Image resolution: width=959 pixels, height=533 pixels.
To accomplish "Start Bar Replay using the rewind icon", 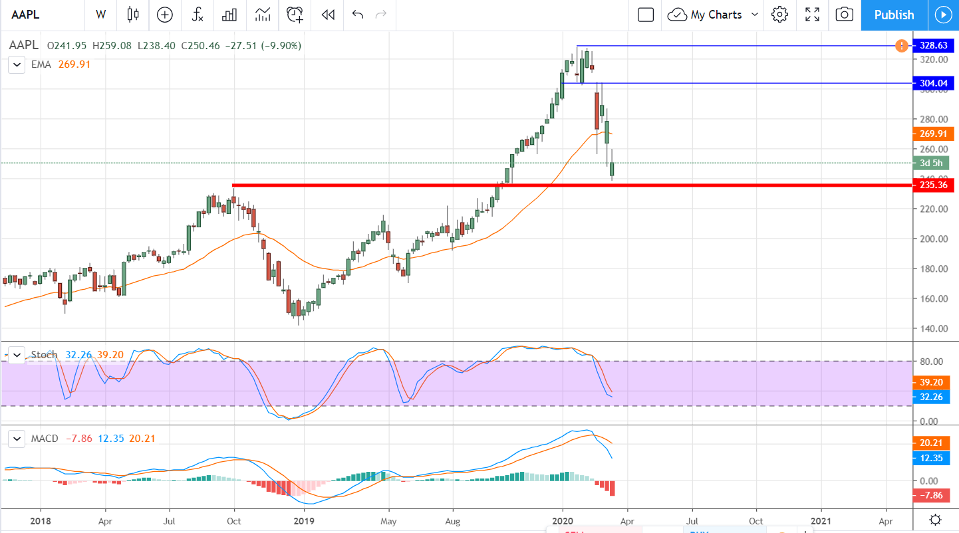I will 327,15.
